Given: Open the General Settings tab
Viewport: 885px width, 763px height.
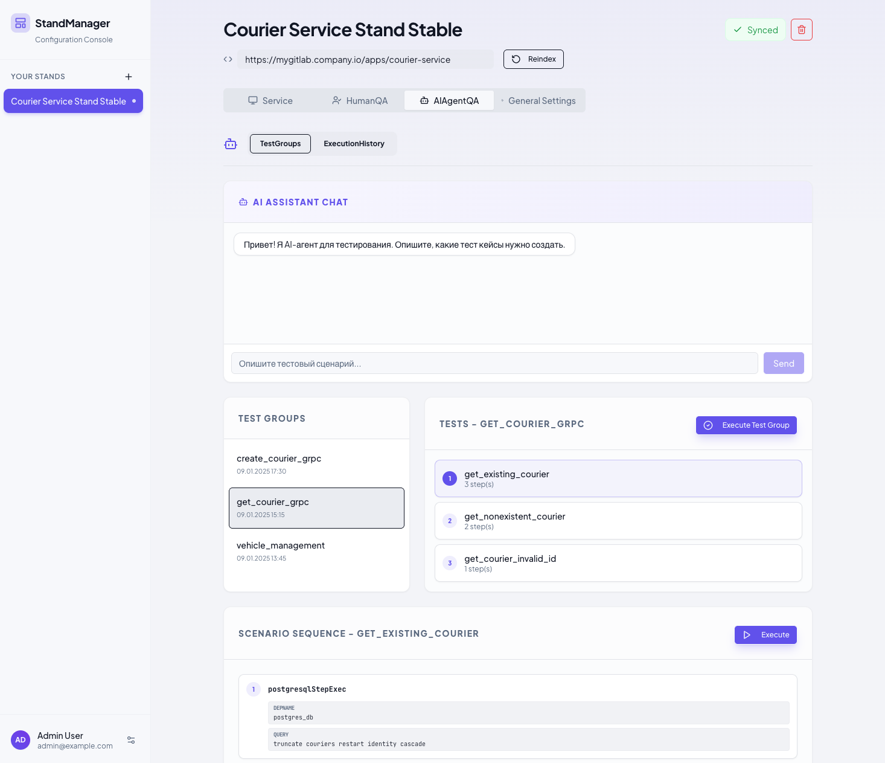Looking at the screenshot, I should [x=539, y=101].
